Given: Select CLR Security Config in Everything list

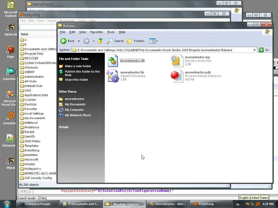Looking at the screenshot, I should click(38, 178).
